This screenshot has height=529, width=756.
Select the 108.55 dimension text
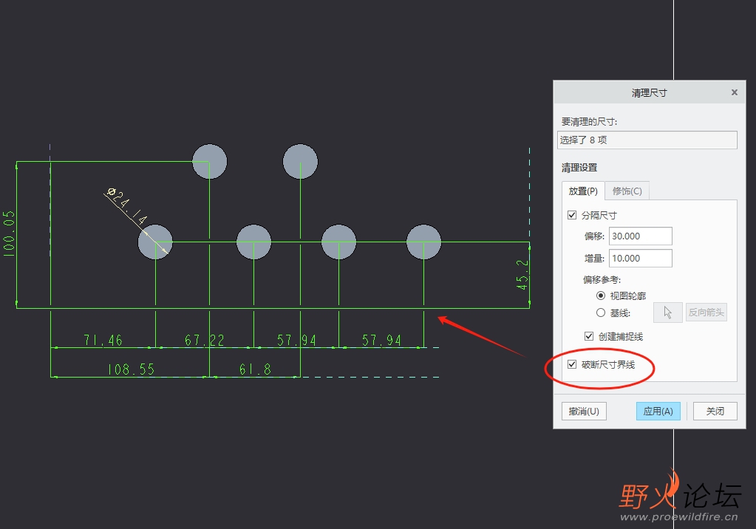tap(131, 369)
